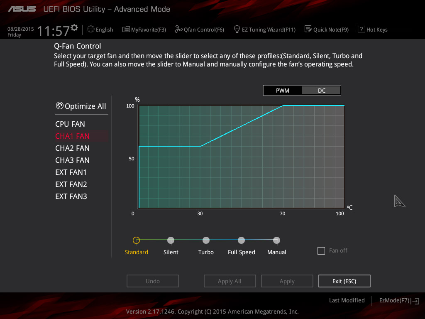Click the Manual profile label
The width and height of the screenshot is (425, 319).
point(277,252)
